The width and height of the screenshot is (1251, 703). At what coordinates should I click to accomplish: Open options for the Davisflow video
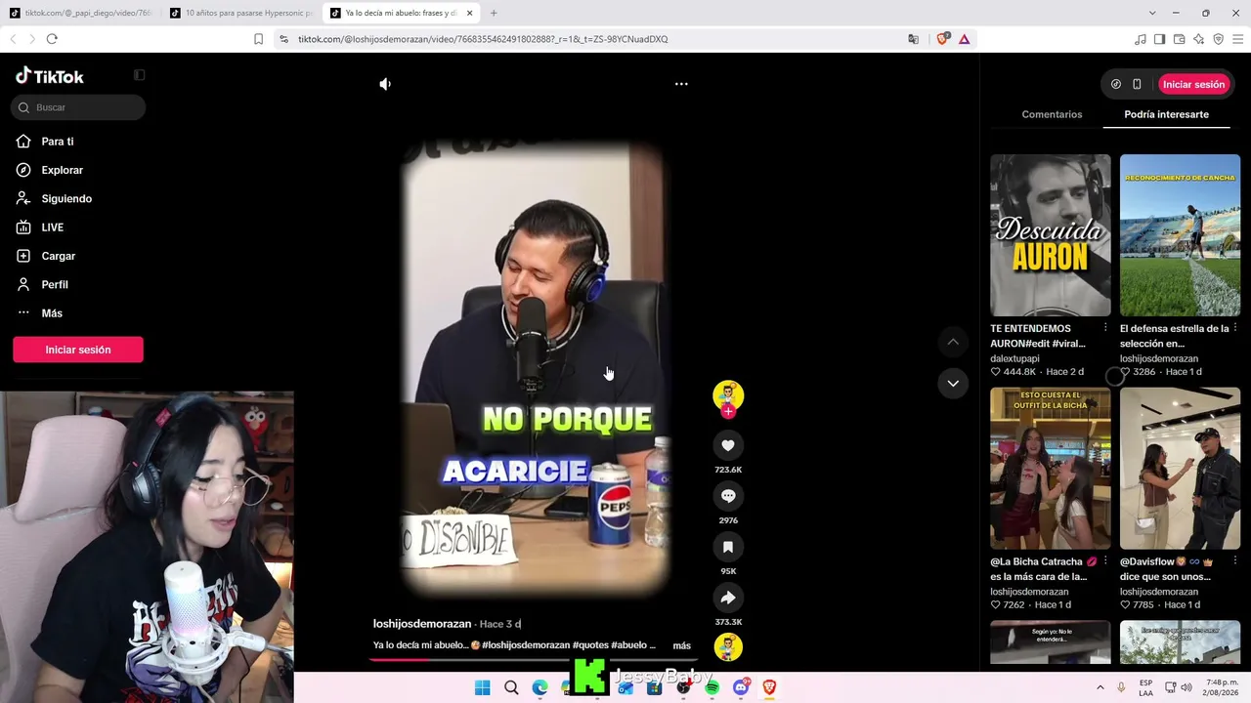click(1235, 561)
